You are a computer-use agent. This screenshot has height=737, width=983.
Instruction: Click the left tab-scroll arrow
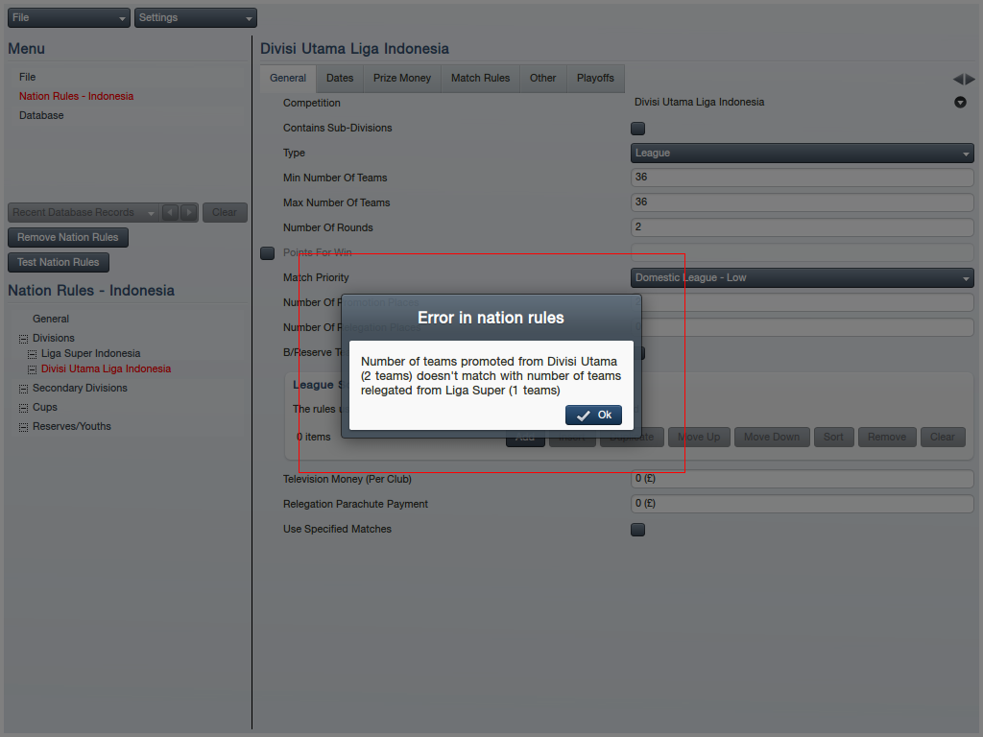(x=958, y=80)
